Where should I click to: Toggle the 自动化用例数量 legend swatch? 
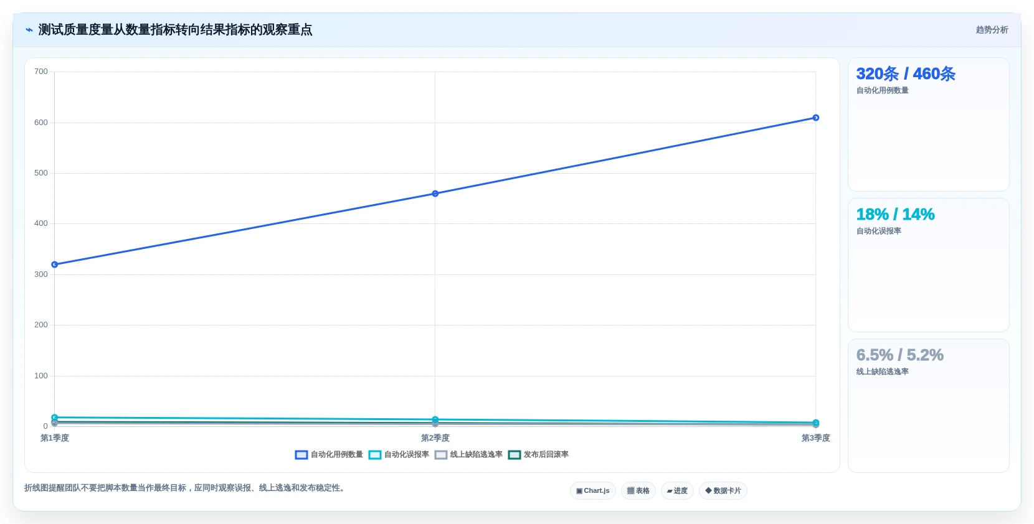(x=301, y=455)
